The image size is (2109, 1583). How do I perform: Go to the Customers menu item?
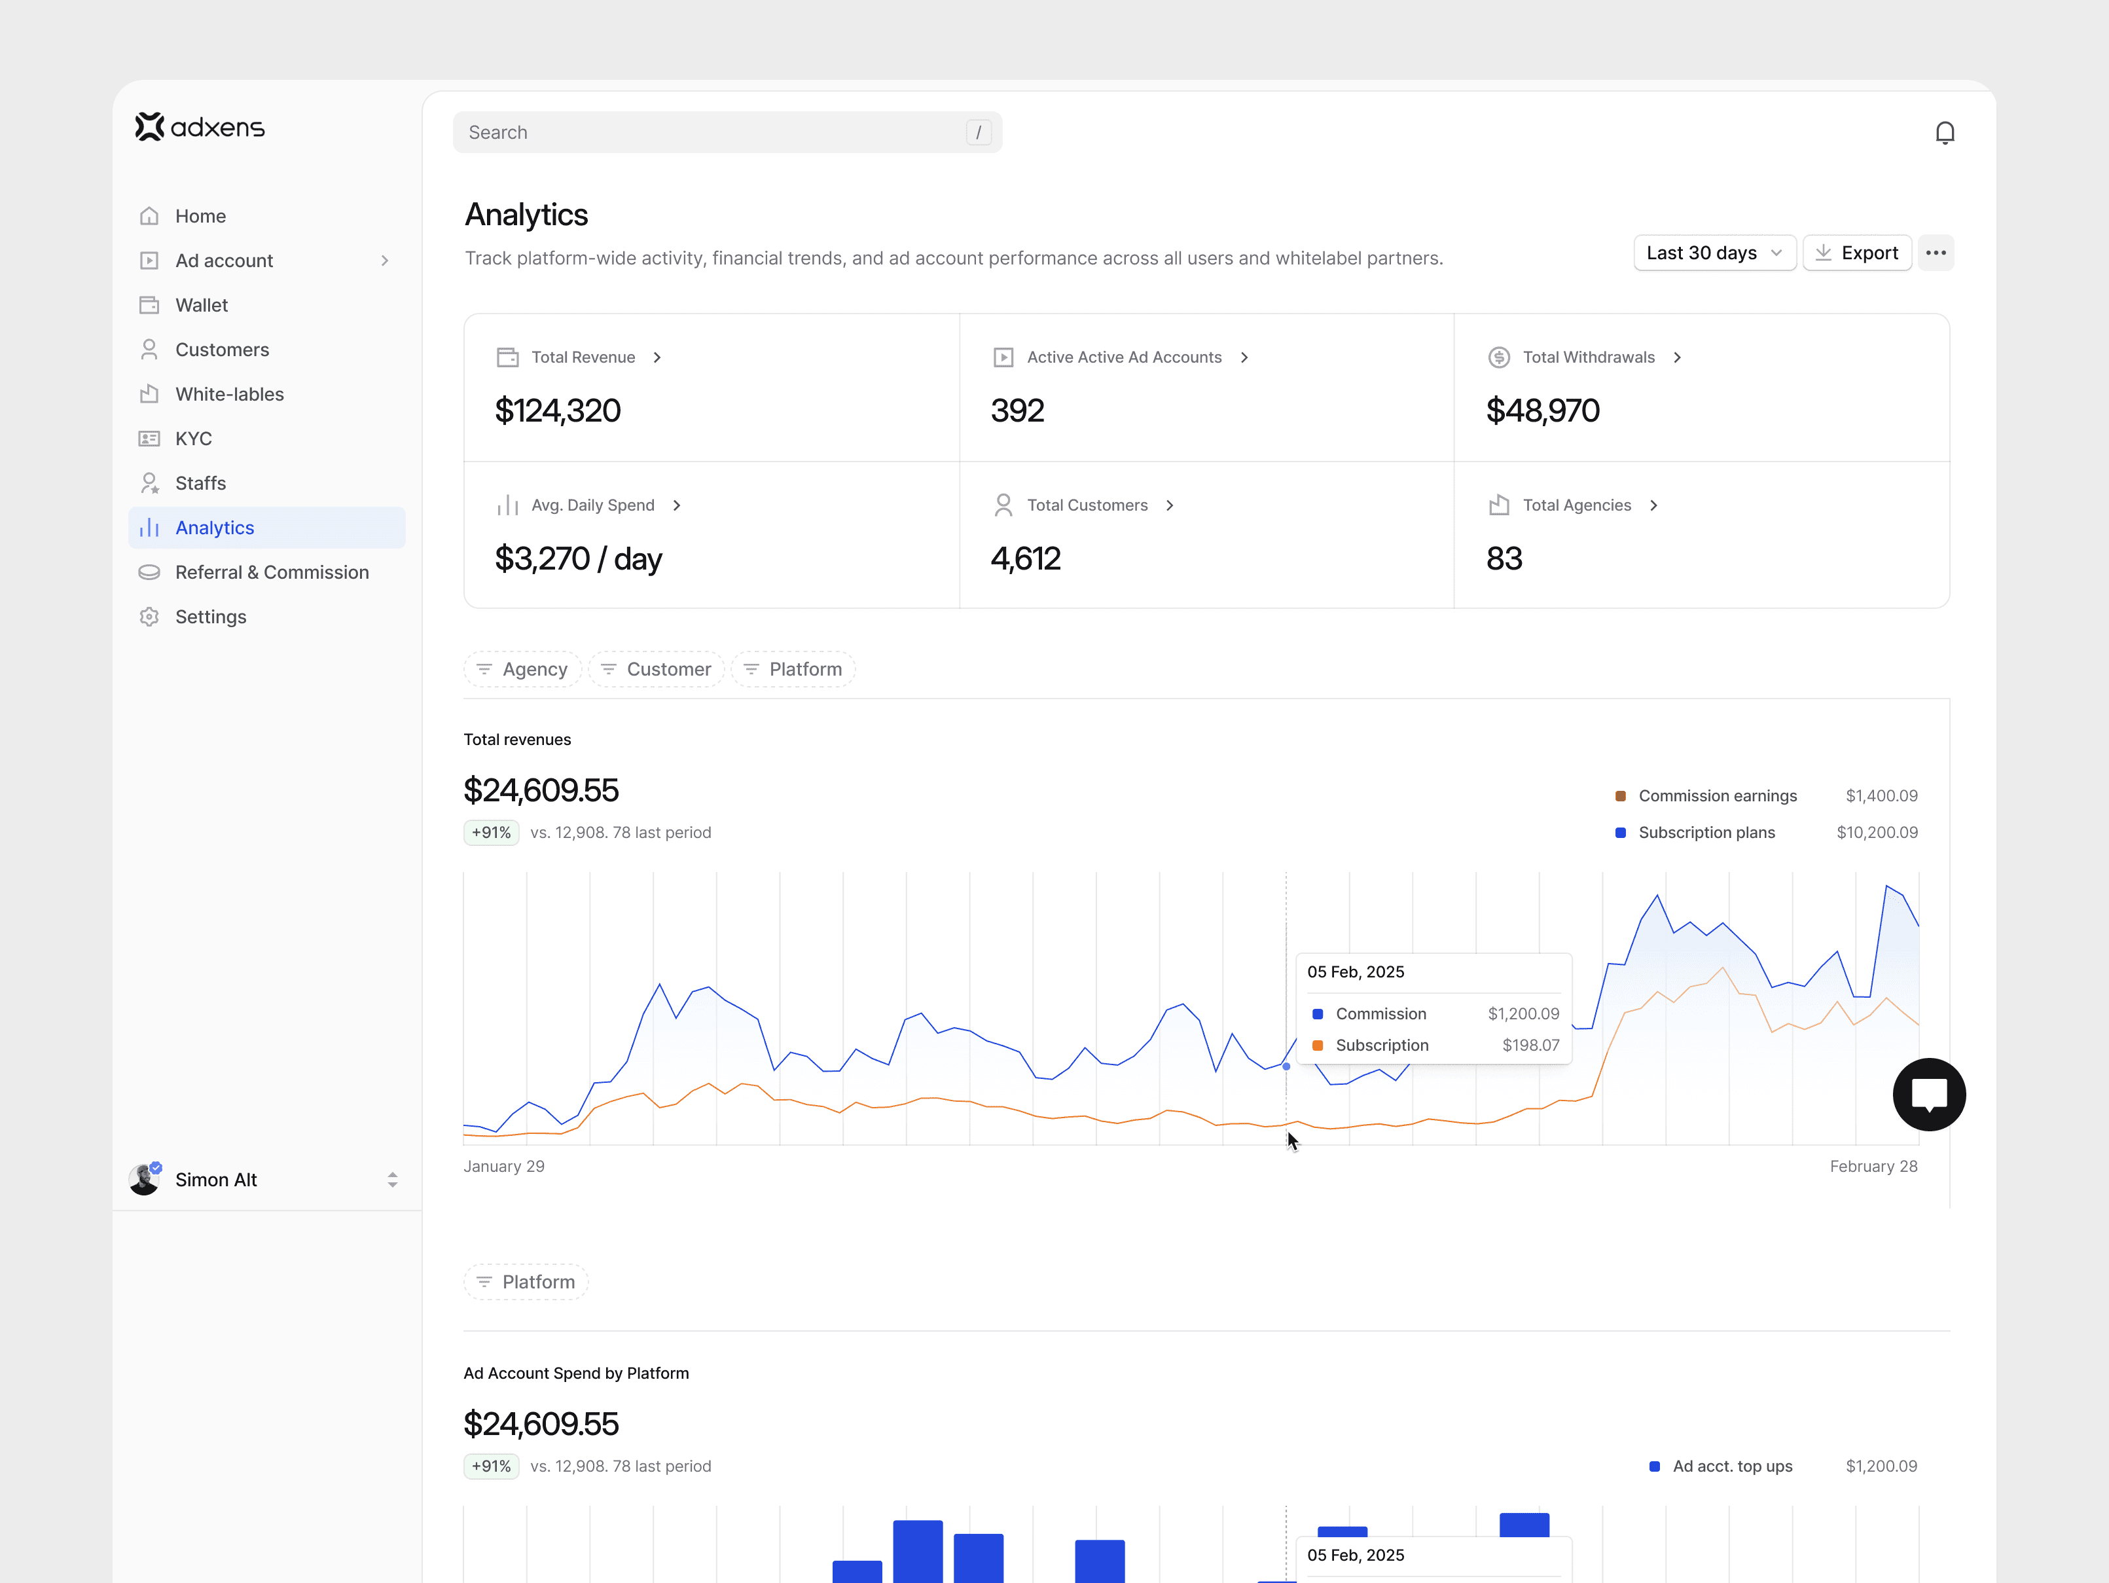point(221,350)
